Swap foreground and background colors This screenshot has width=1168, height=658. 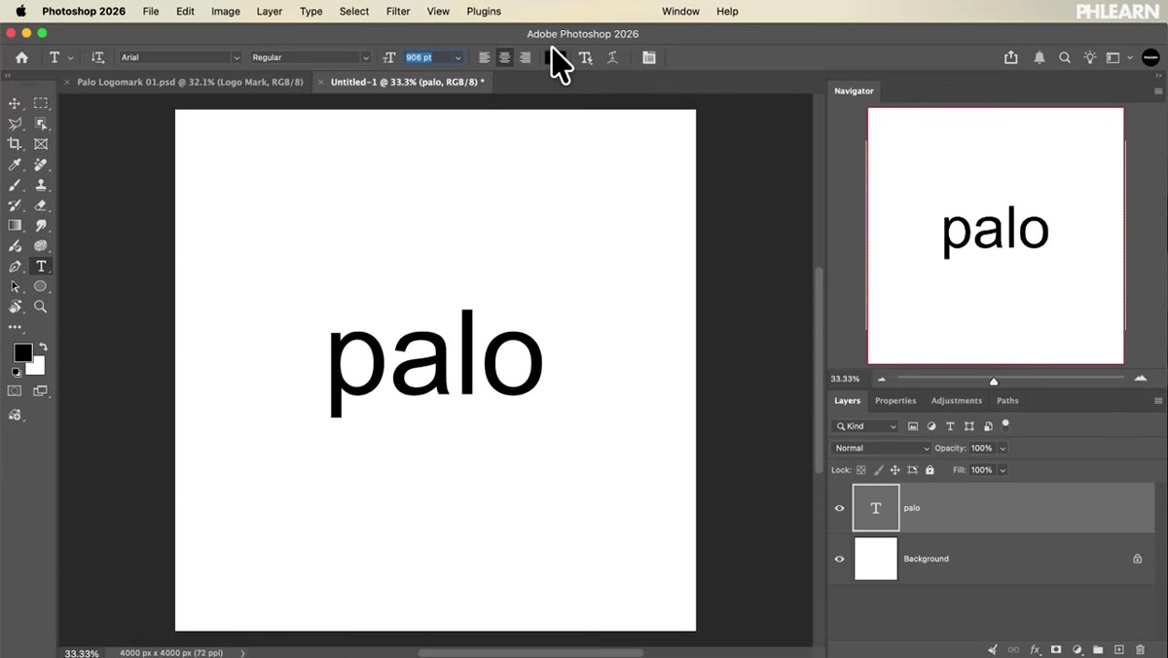click(x=43, y=347)
